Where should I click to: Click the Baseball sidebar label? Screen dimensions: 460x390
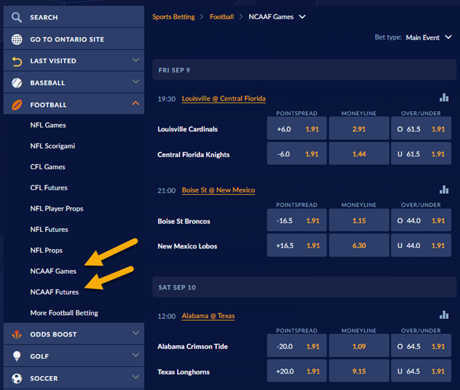47,83
